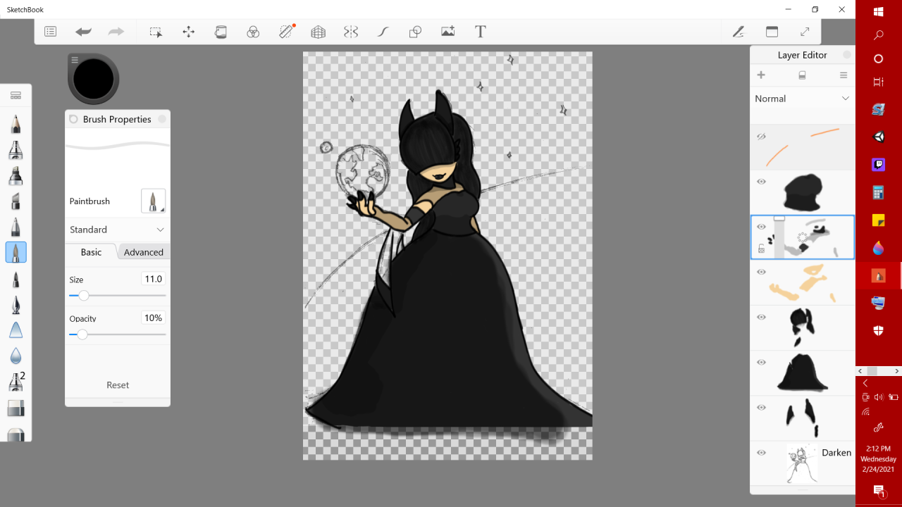This screenshot has width=902, height=507.
Task: Select the Felt tip pen brush
Action: click(x=16, y=279)
